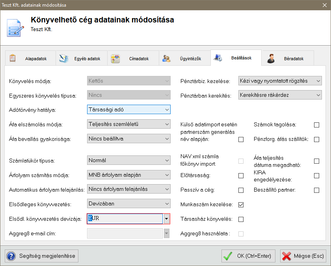Tick the Számok tagolása checkbox
This screenshot has width=331, height=266.
pos(316,125)
